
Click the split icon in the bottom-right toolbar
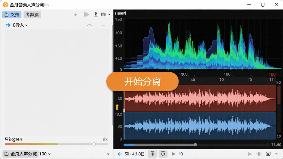tap(259, 154)
